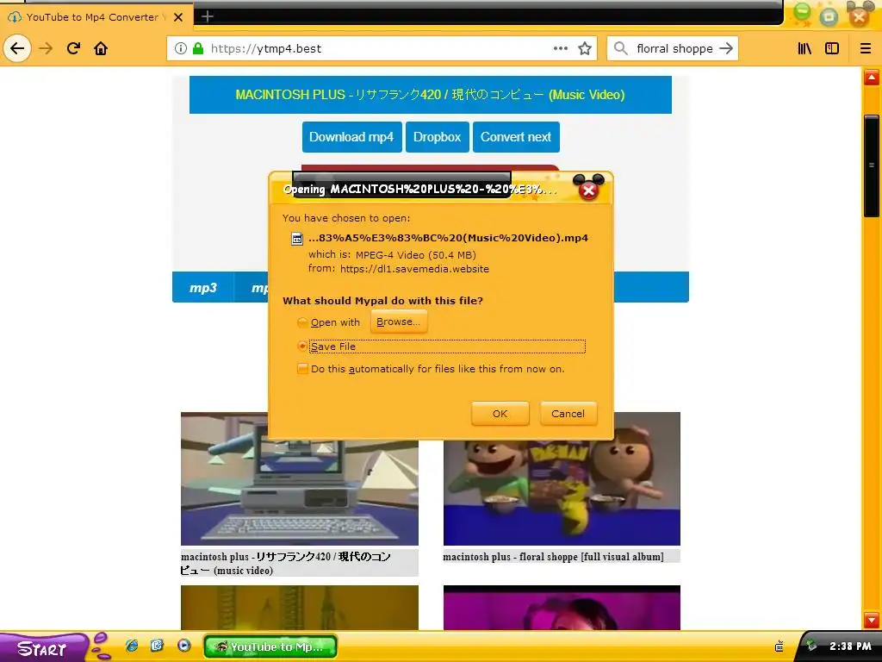The image size is (882, 662).
Task: Bookmark this page with the star
Action: [585, 48]
